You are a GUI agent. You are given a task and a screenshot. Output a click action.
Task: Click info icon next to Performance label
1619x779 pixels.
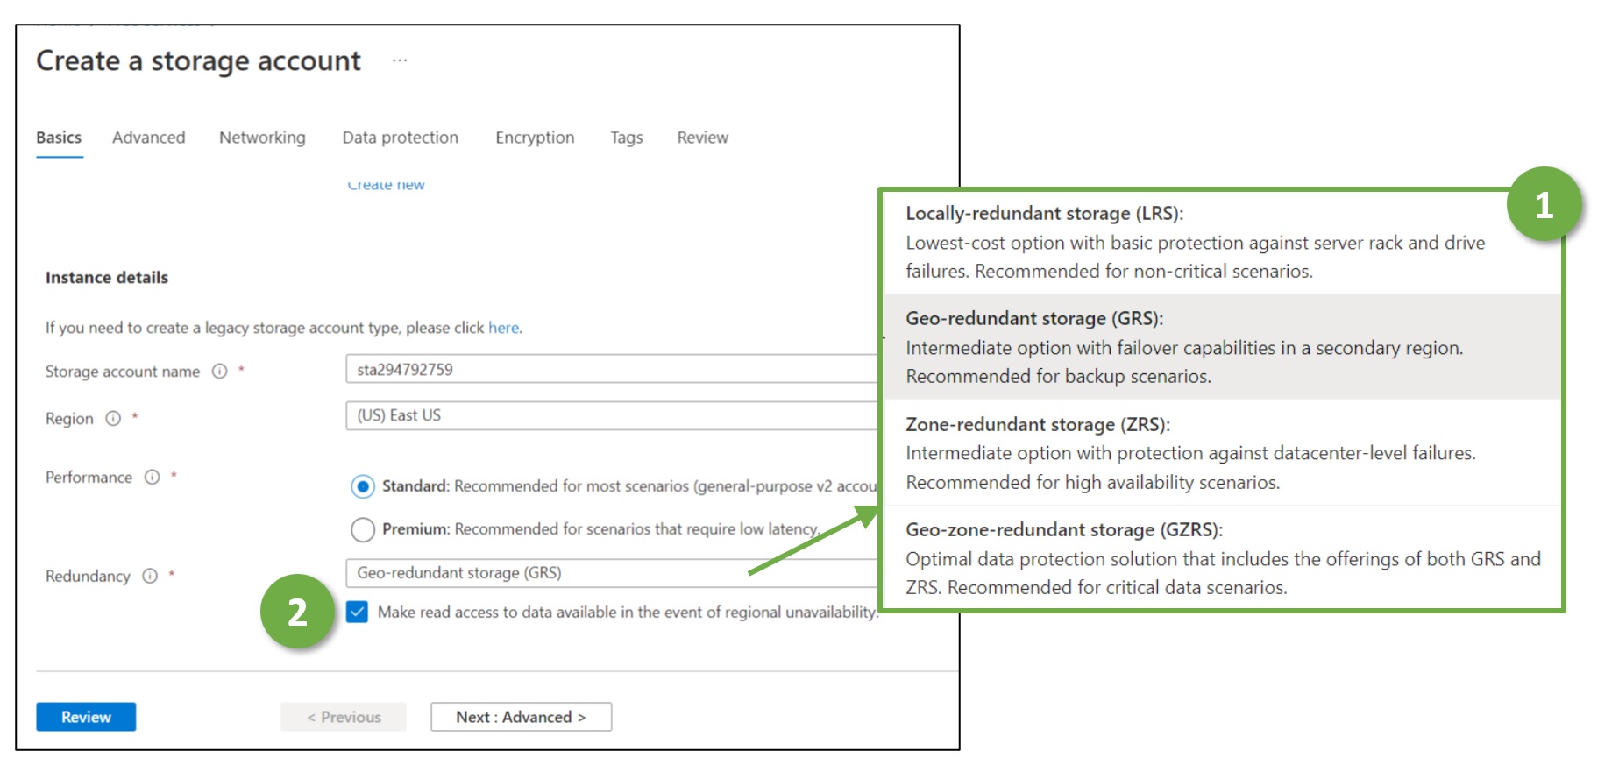152,478
